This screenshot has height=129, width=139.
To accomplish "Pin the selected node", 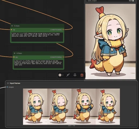I will [x=75, y=75].
